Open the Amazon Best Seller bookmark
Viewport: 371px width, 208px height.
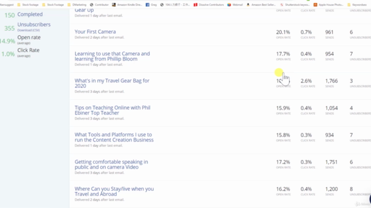[x=261, y=5]
